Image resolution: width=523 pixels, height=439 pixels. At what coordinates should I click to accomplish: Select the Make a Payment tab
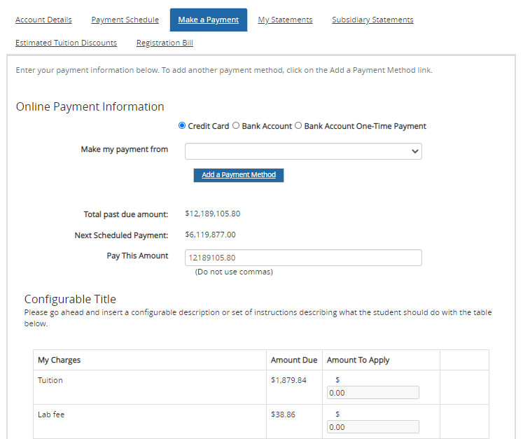(208, 20)
